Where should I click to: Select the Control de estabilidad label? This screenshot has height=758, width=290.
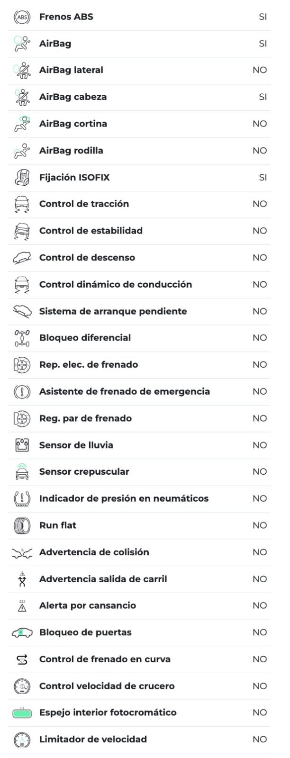[x=91, y=231]
